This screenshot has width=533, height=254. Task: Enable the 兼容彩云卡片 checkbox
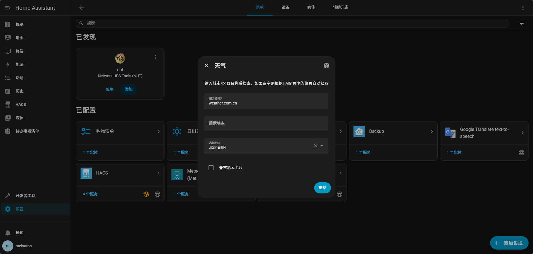(211, 168)
